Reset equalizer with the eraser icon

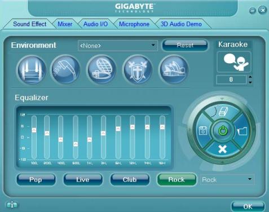223,112
